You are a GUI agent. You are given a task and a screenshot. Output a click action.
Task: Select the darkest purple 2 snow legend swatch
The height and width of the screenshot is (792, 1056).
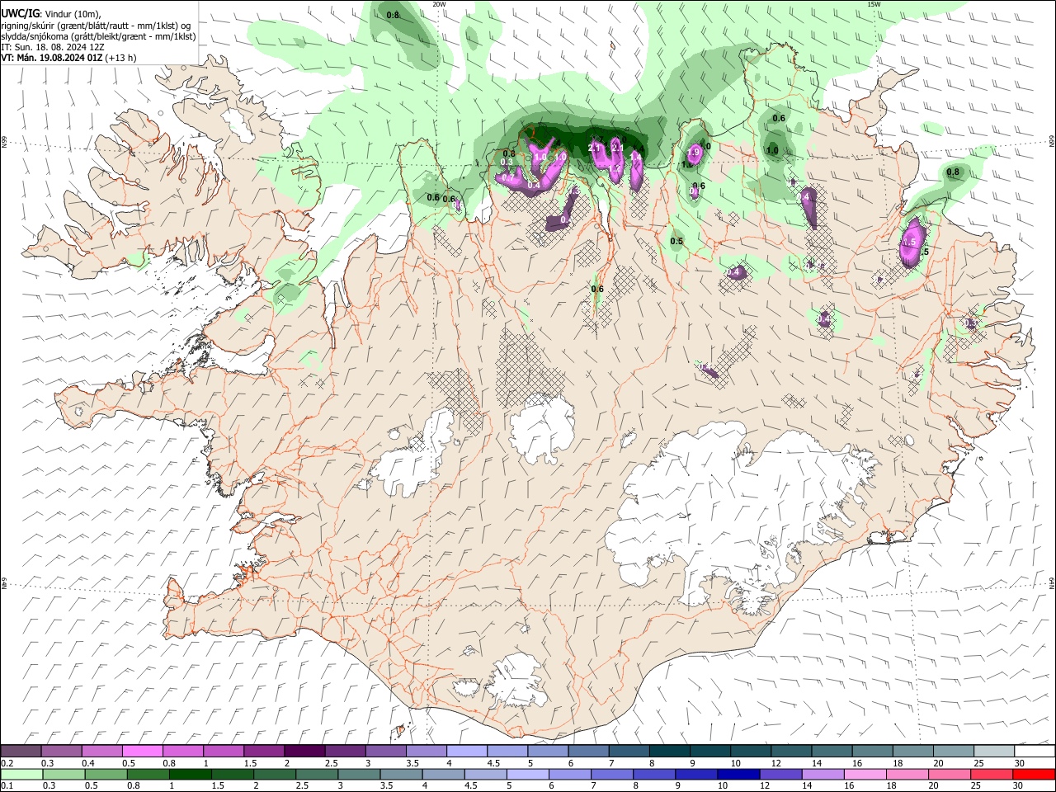point(304,752)
